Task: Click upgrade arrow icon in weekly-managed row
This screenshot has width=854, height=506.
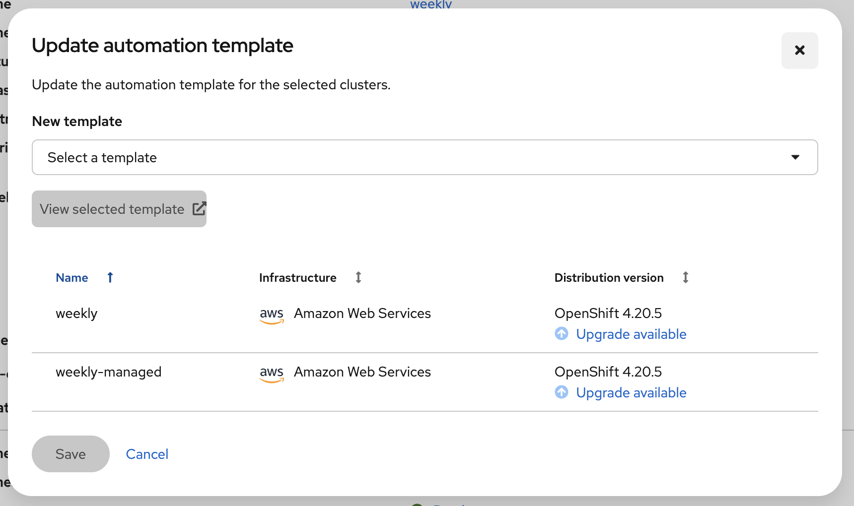Action: pos(562,392)
